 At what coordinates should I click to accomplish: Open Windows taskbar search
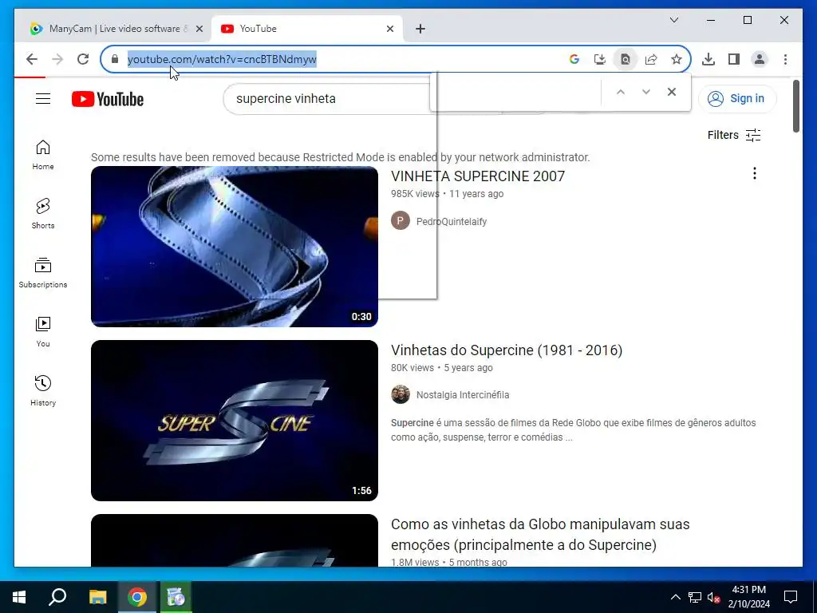[x=57, y=597]
